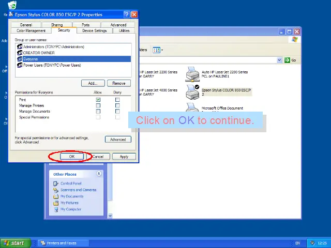The width and height of the screenshot is (331, 248).
Task: Toggle Allow checkbox for Print
Action: [98, 100]
